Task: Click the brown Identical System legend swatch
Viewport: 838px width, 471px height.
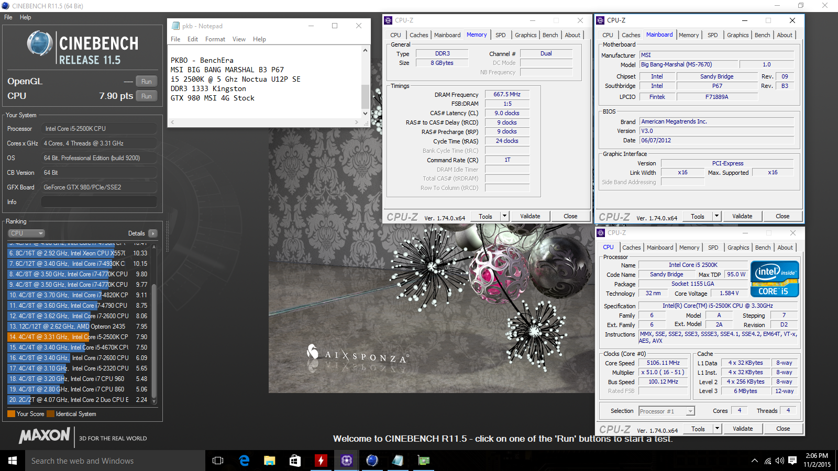Action: [50, 414]
